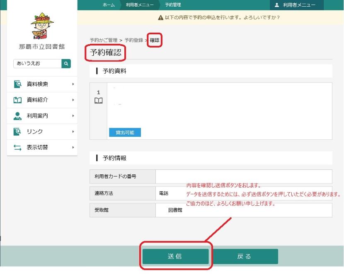Click the 資料紹介 open book icon
This screenshot has height=274, width=344.
click(x=17, y=100)
